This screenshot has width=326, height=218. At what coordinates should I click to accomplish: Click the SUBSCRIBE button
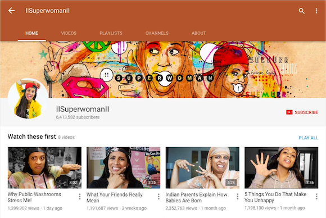[302, 112]
